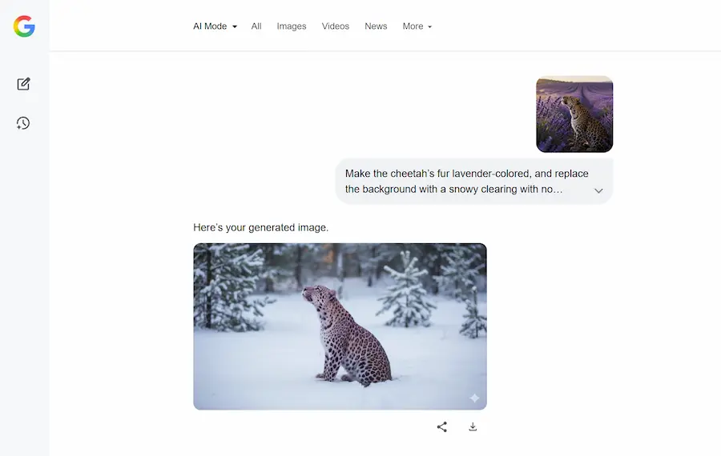Click the "Here's your generated image." text
This screenshot has height=456, width=721.
point(260,228)
